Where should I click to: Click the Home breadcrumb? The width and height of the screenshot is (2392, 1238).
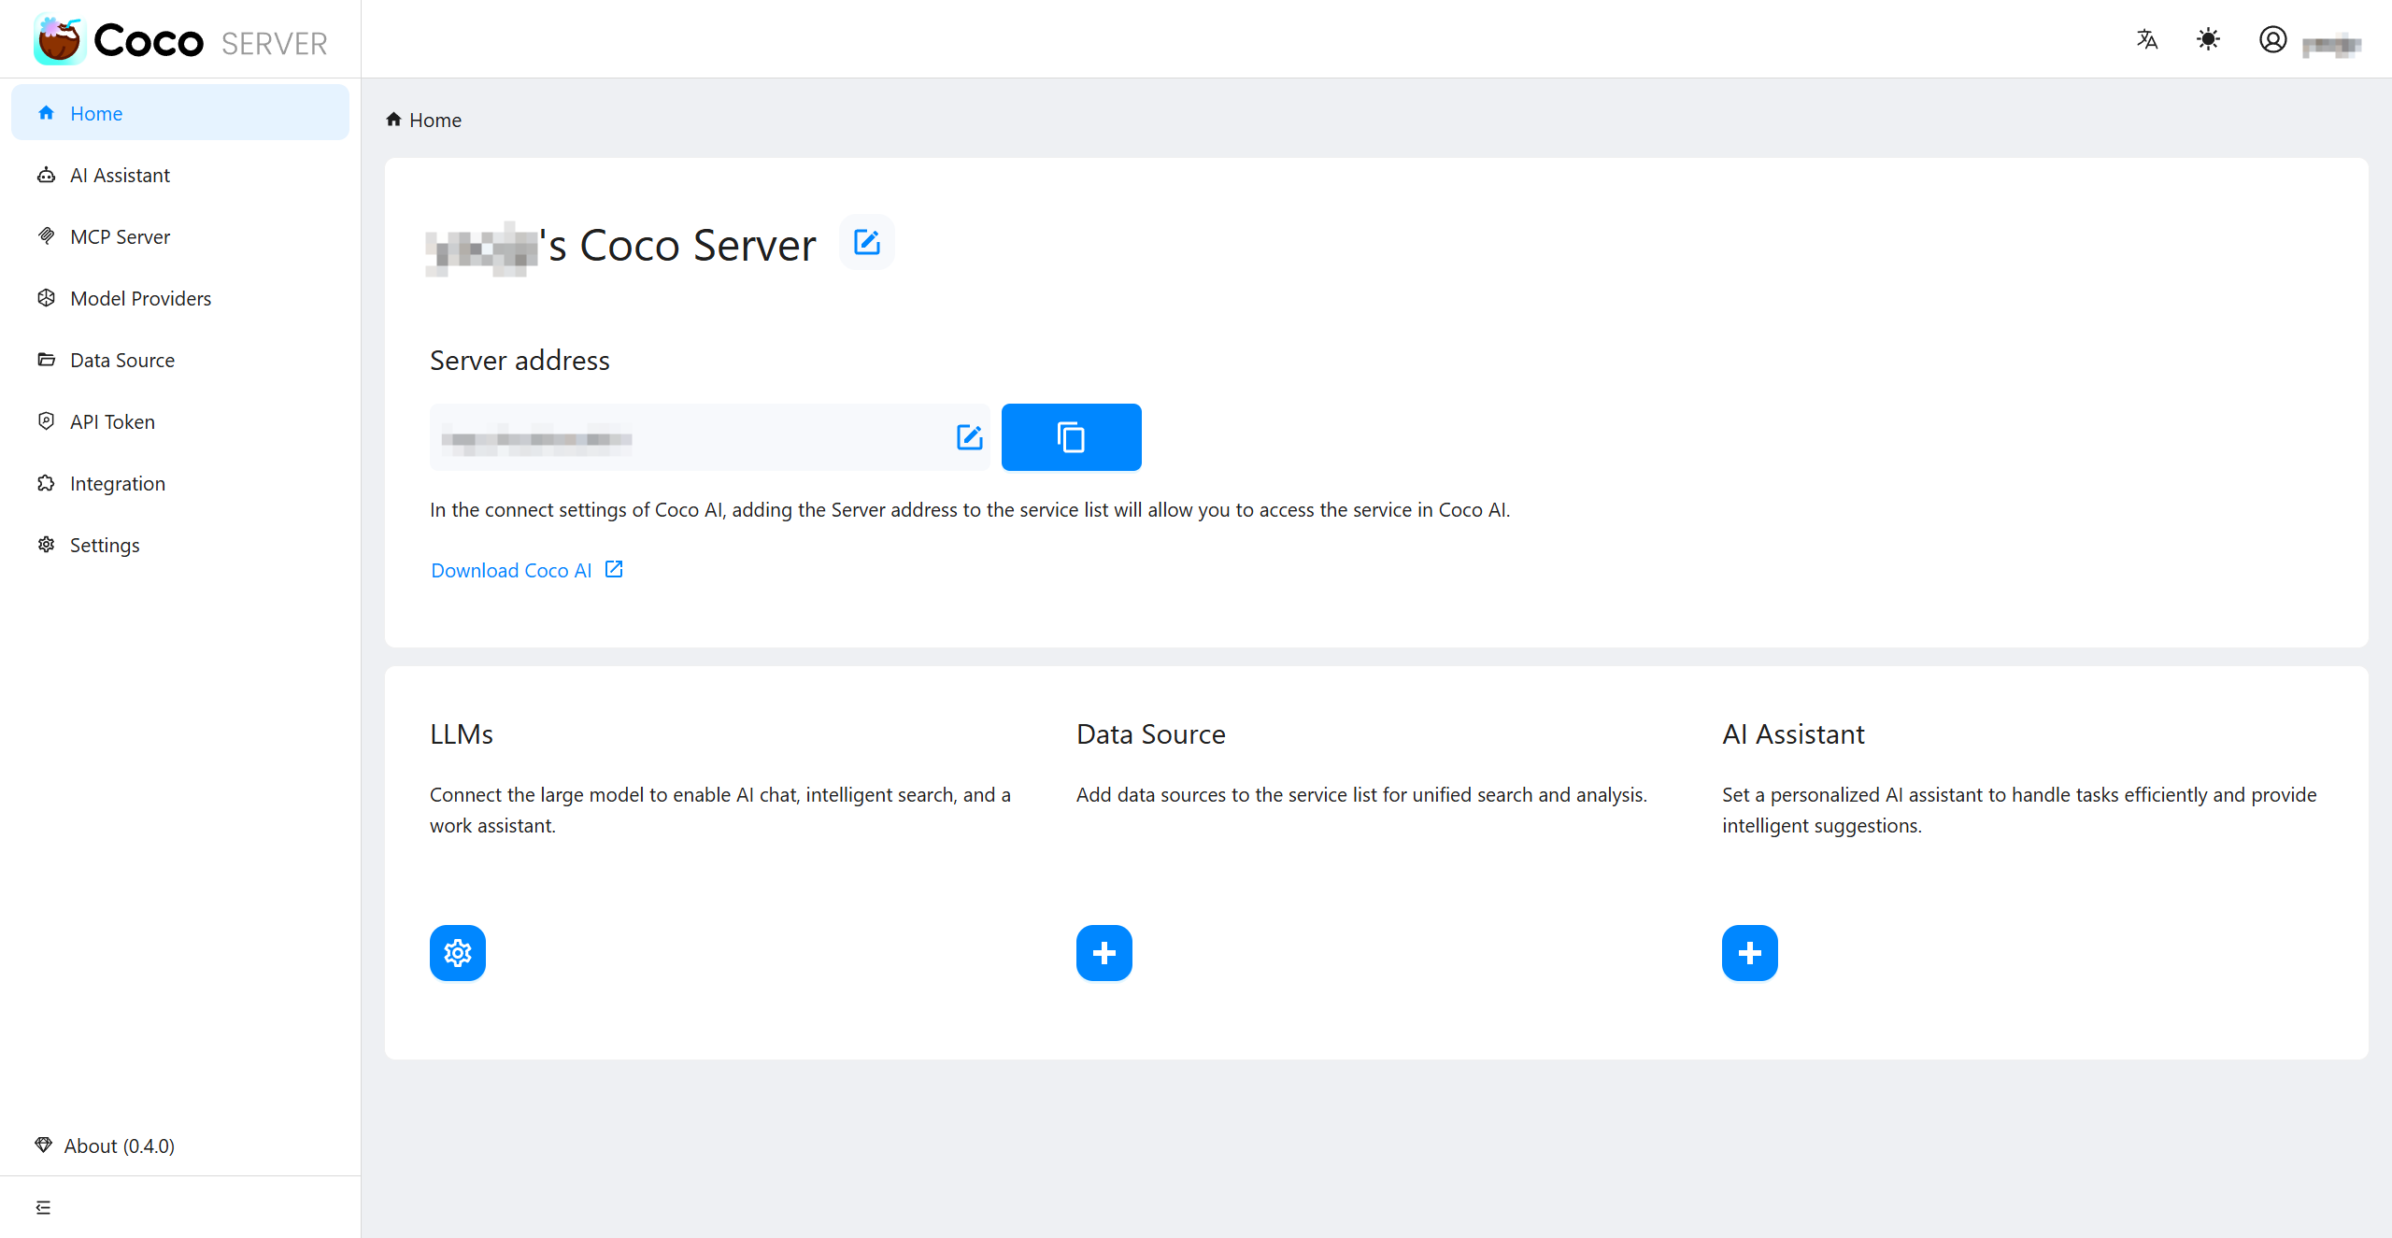pyautogui.click(x=424, y=120)
